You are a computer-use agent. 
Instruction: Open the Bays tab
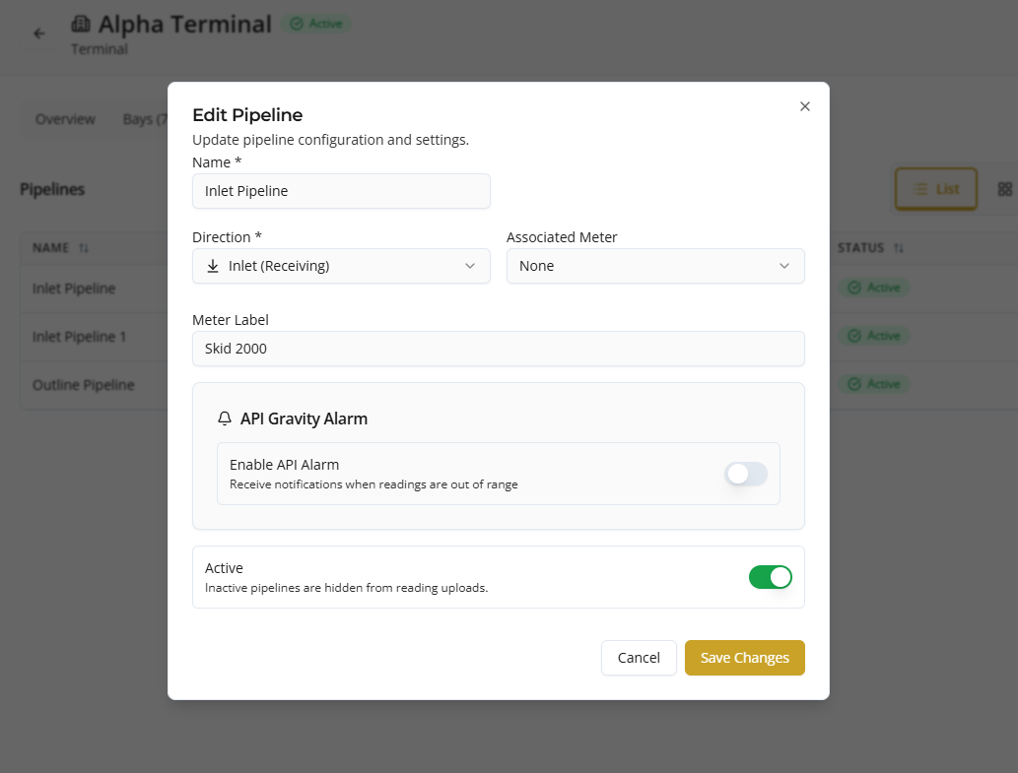click(x=145, y=119)
